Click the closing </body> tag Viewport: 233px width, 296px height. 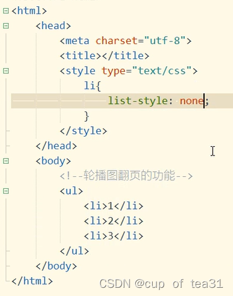[56, 266]
